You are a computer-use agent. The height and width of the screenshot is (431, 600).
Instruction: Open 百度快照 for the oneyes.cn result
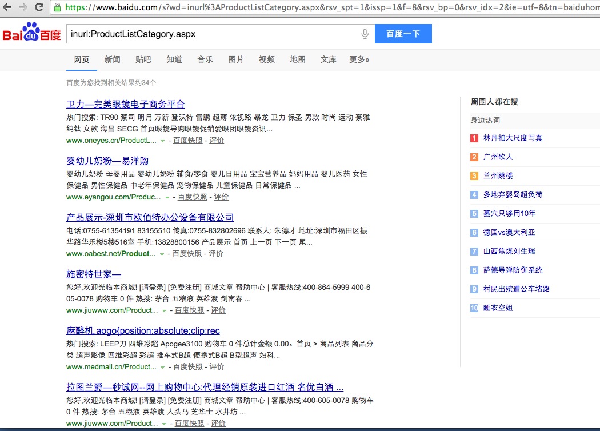click(x=188, y=141)
